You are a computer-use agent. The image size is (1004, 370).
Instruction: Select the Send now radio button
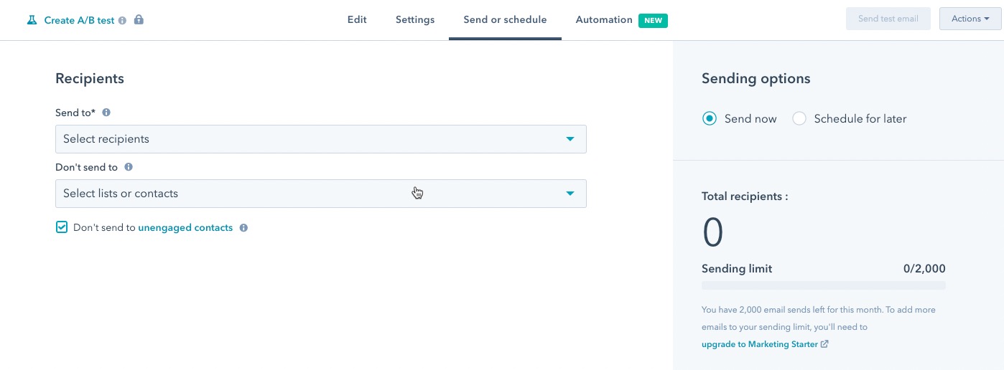pyautogui.click(x=710, y=119)
